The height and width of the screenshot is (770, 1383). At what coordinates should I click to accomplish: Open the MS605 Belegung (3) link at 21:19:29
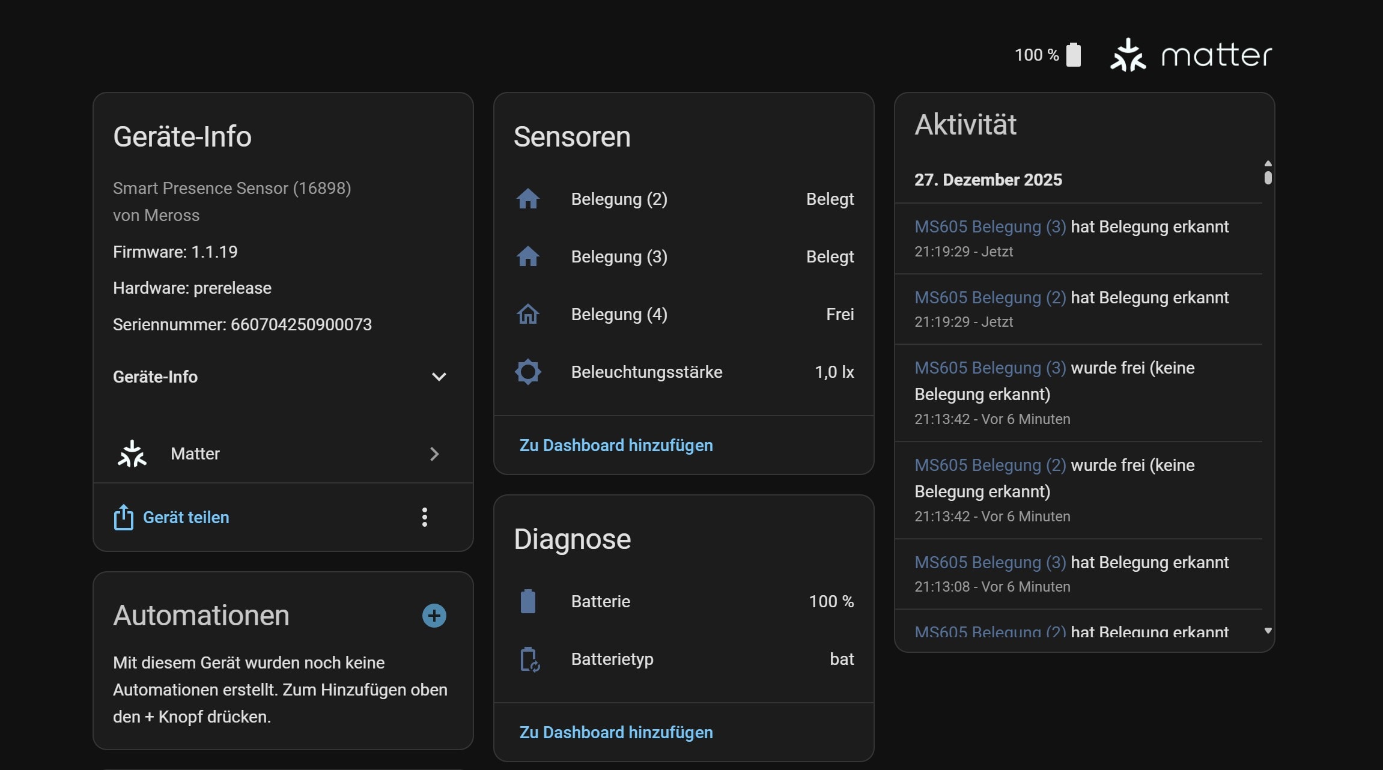click(989, 226)
